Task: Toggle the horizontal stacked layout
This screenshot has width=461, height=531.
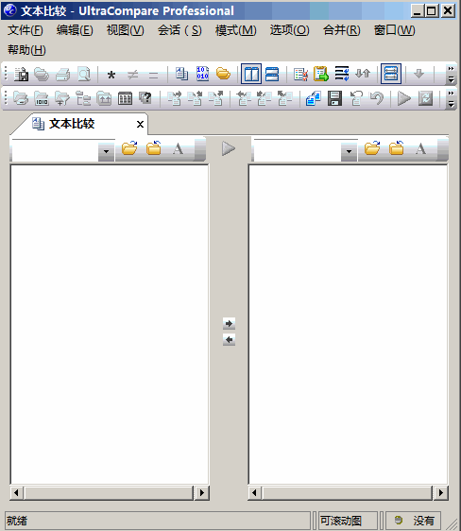Action: click(x=272, y=74)
